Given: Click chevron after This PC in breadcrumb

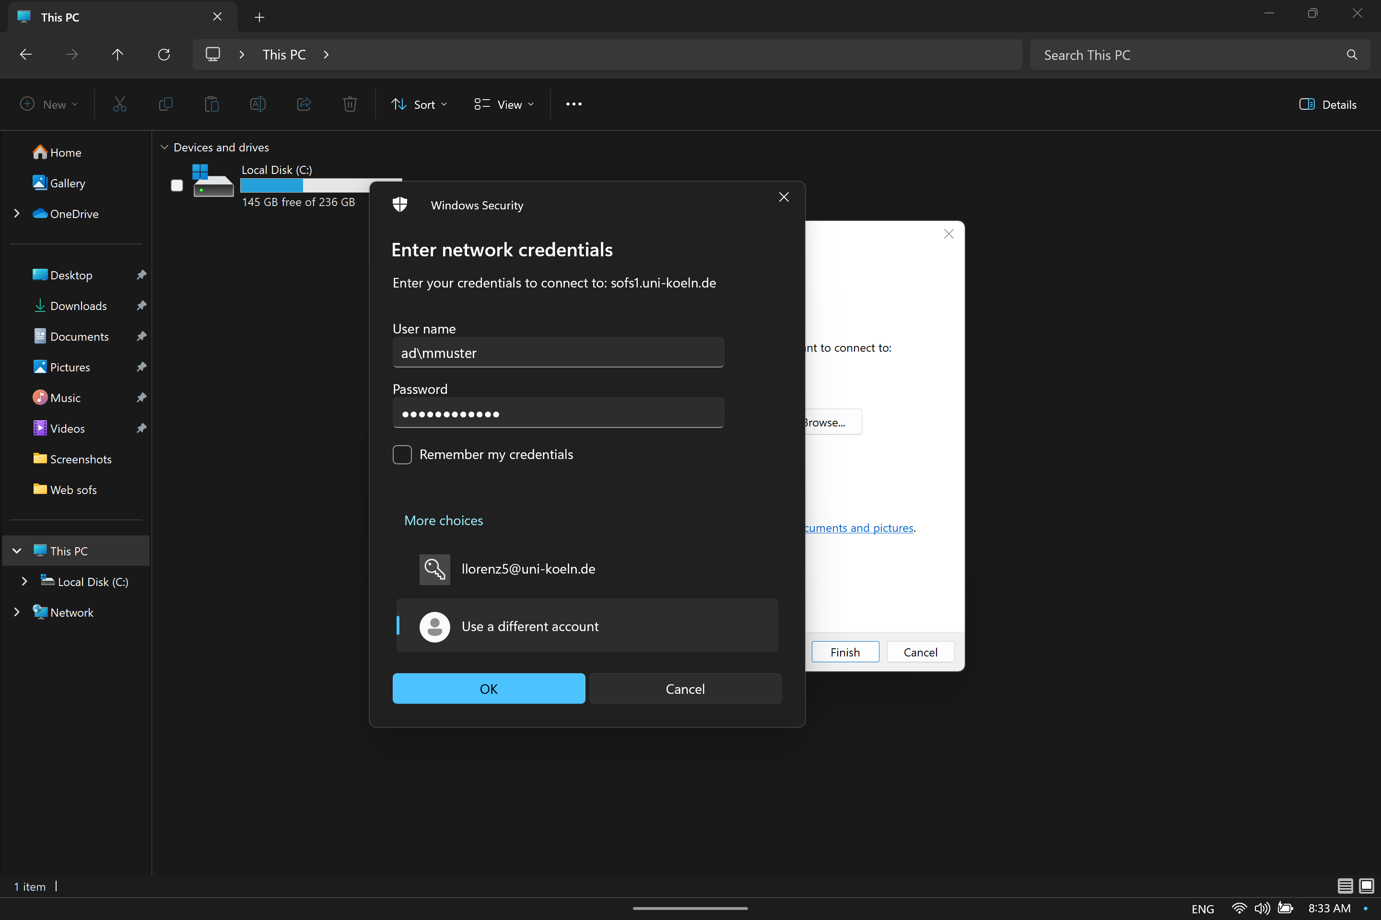Looking at the screenshot, I should (327, 55).
